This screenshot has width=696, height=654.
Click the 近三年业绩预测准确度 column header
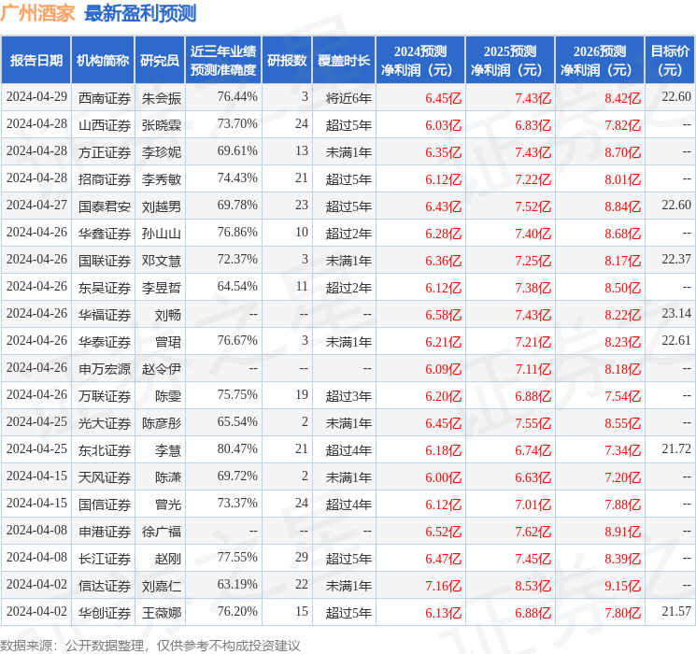pyautogui.click(x=223, y=60)
